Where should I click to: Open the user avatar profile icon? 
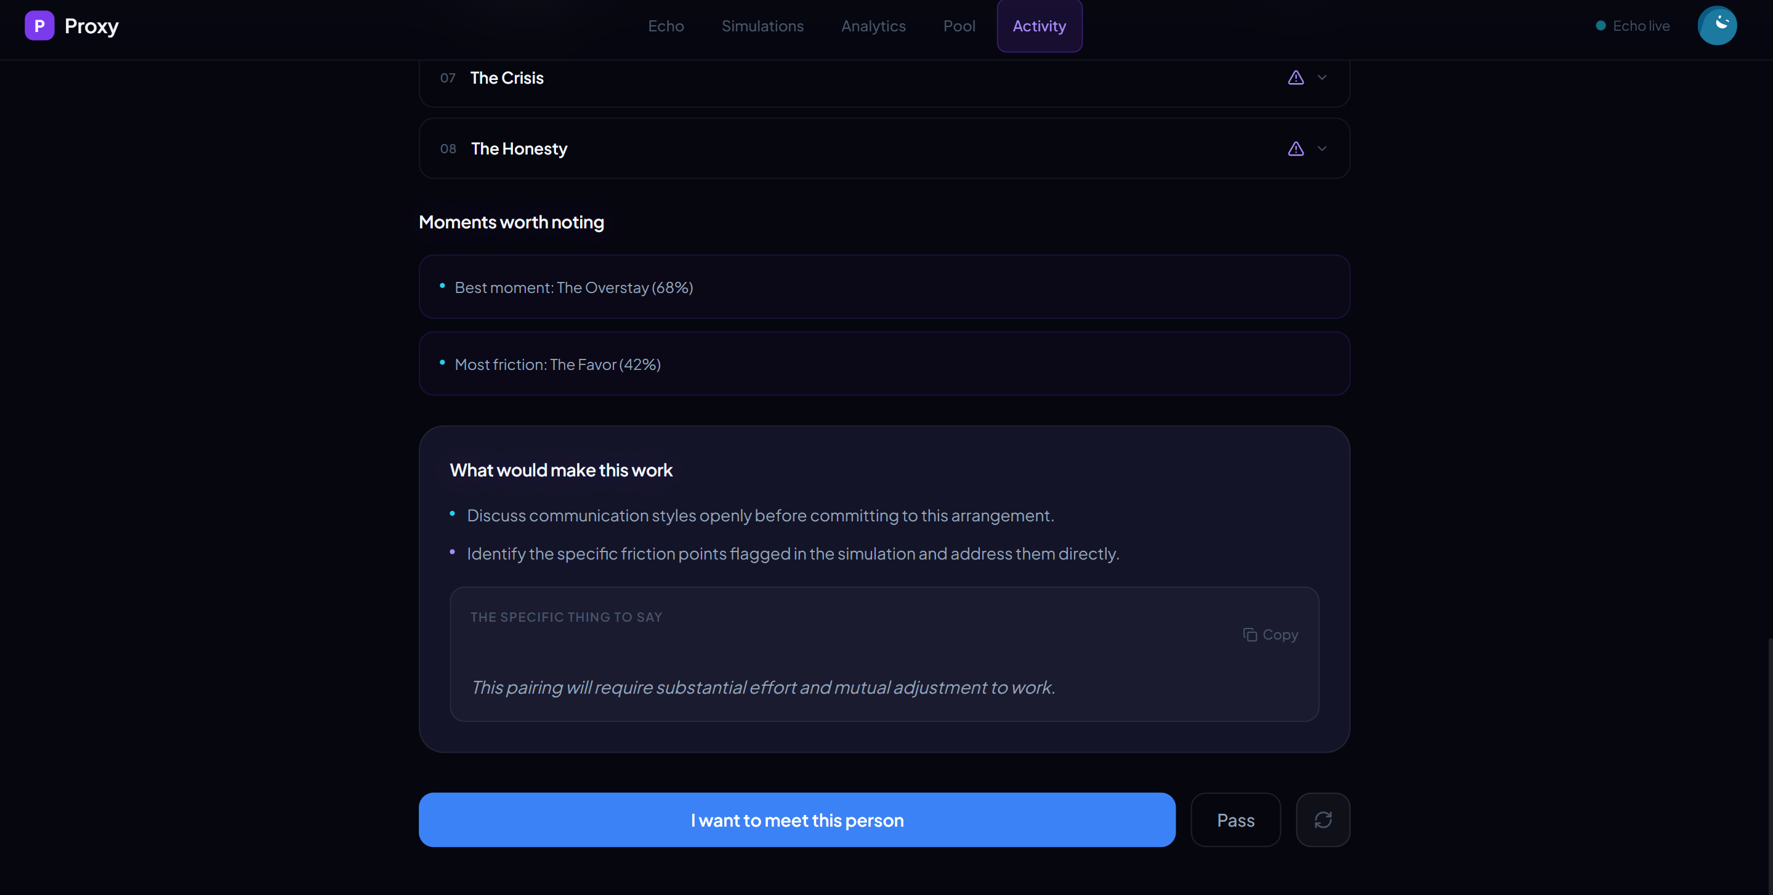pyautogui.click(x=1716, y=25)
